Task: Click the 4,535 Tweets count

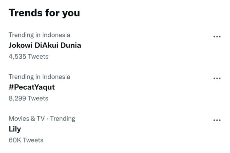Action: 28,57
